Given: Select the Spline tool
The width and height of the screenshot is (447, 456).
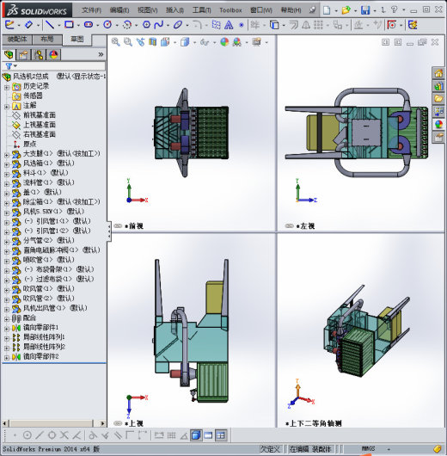Looking at the screenshot, I should (159, 25).
